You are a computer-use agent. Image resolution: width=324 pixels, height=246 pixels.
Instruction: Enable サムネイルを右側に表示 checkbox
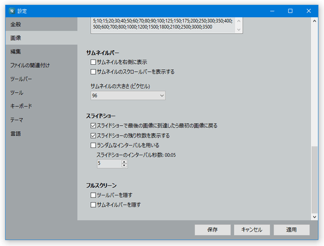pos(93,62)
